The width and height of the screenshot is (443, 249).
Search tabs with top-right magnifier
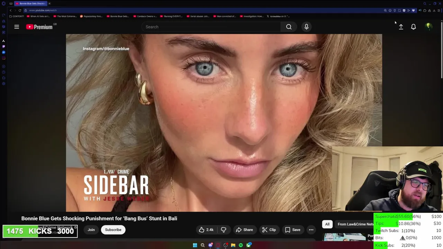pyautogui.click(x=425, y=3)
